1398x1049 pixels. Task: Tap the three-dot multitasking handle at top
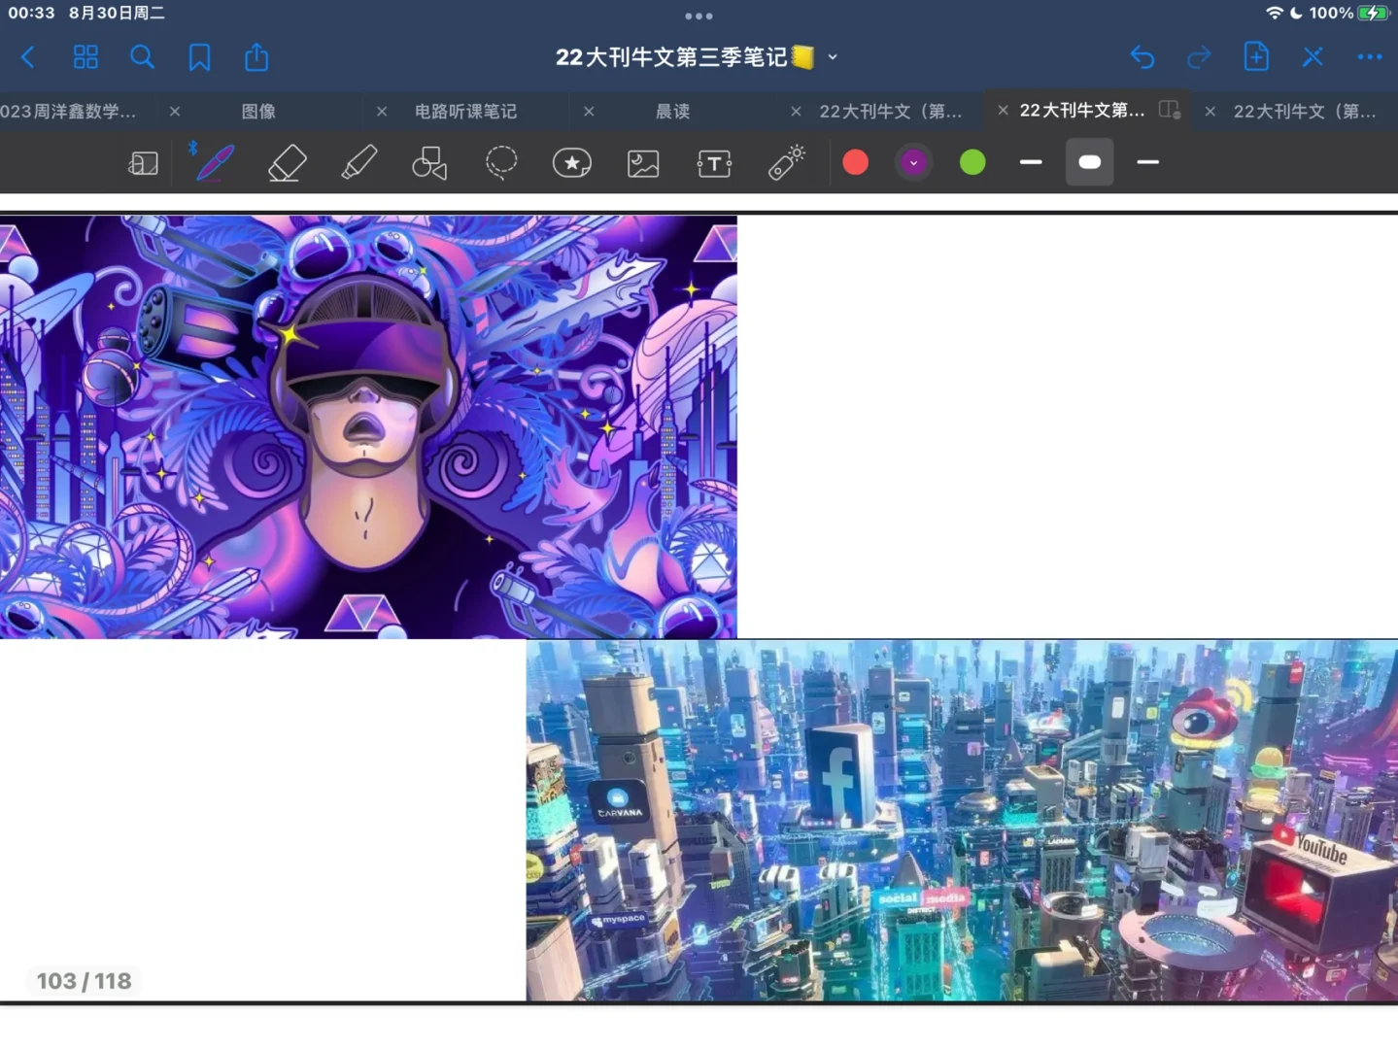coord(699,17)
